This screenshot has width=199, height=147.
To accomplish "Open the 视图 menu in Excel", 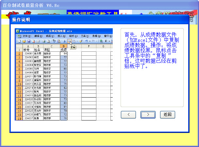I will tap(50, 36).
